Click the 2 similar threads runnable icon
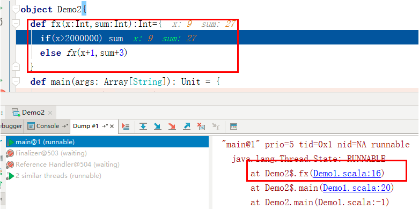Screen dimensions: 419x209 click(10, 176)
